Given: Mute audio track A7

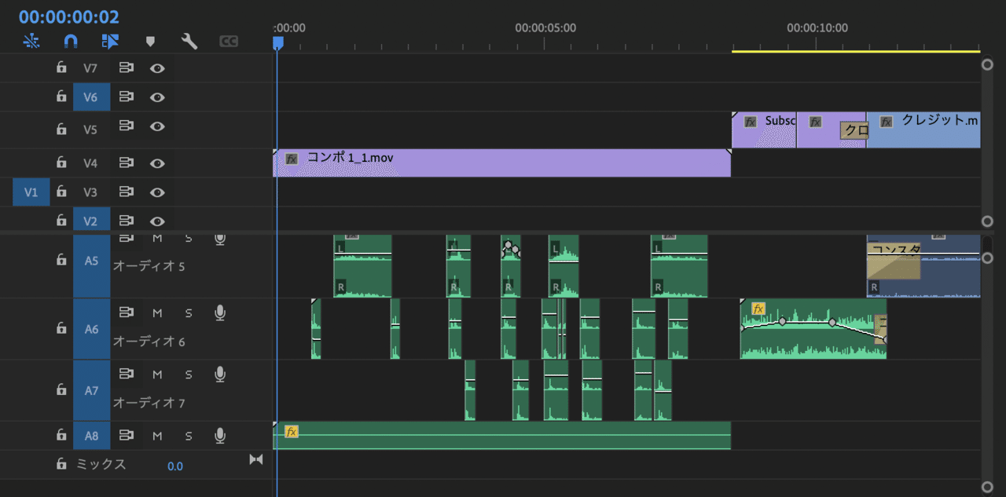Looking at the screenshot, I should pos(157,375).
